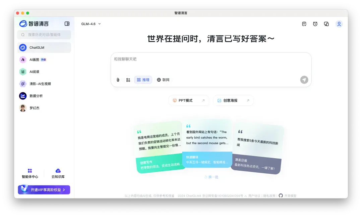Viewport: 362px width, 217px height.
Task: Click the 升级 badge next to AI画图
Action: 43,60
